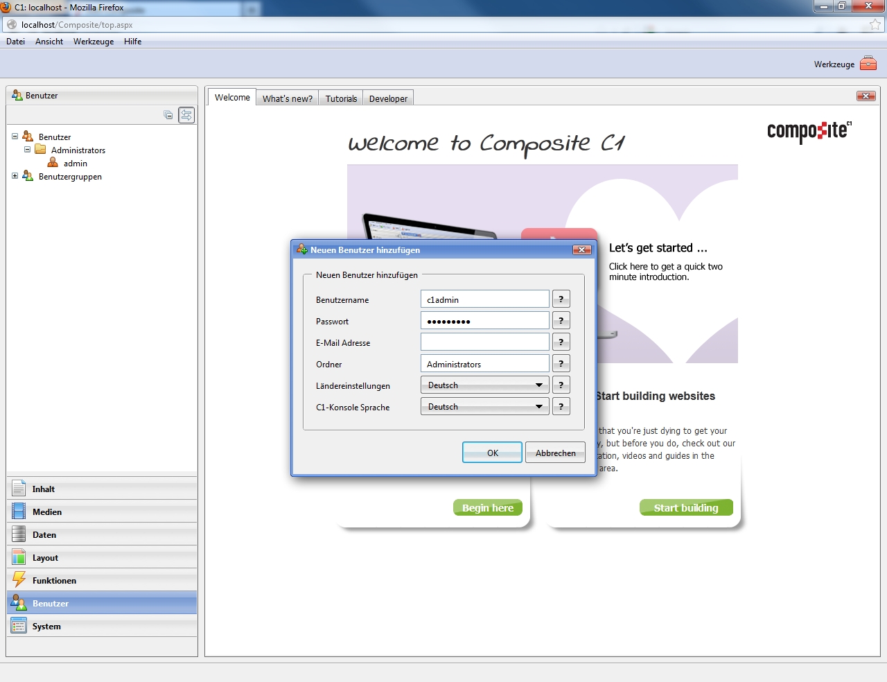Viewport: 887px width, 682px height.
Task: Select the admin user in tree
Action: point(75,164)
